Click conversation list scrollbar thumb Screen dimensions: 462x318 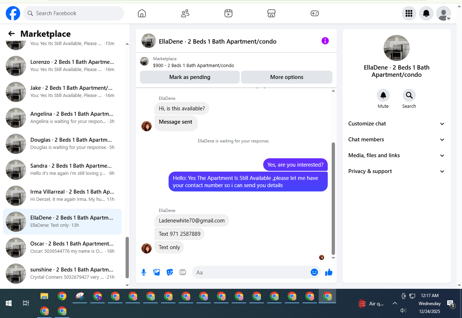127,257
